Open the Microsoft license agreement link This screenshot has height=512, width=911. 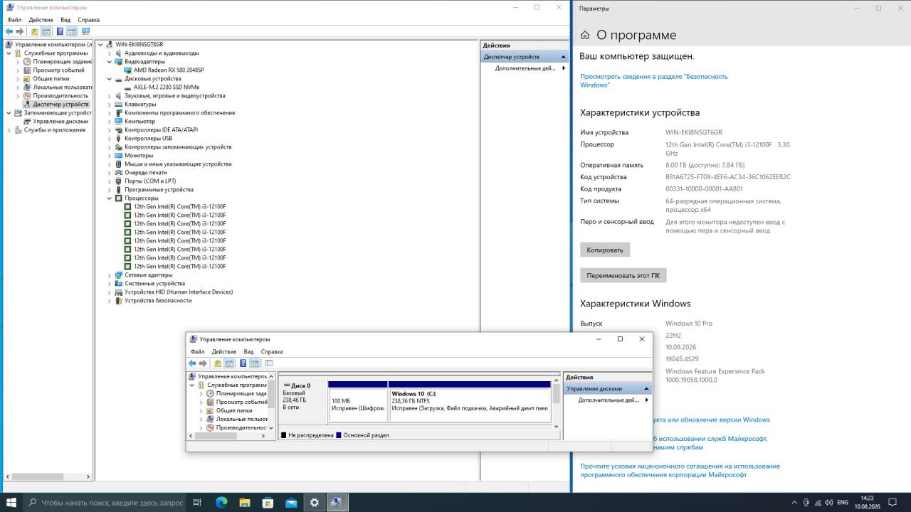coord(680,470)
